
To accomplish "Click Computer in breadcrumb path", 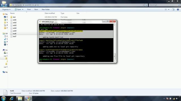I will tap(18, 5).
